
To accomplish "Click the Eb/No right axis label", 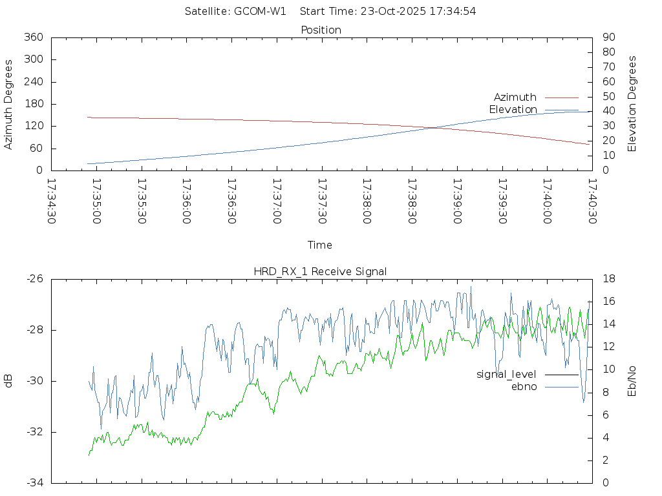I will pos(632,381).
